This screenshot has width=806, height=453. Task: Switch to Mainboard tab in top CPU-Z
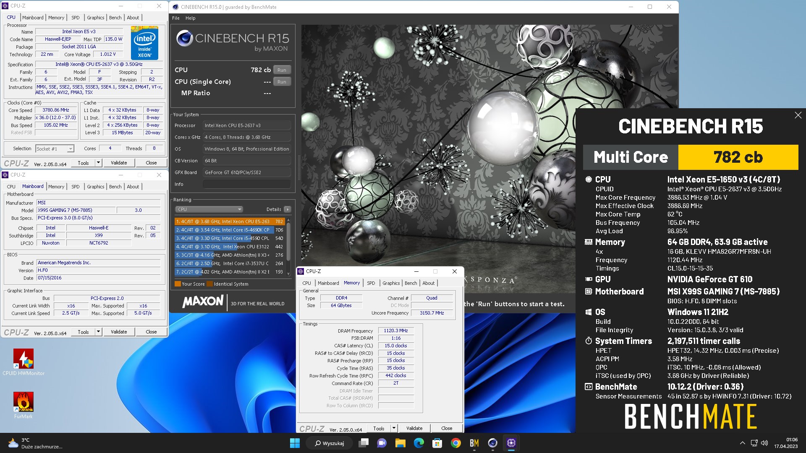click(x=33, y=18)
